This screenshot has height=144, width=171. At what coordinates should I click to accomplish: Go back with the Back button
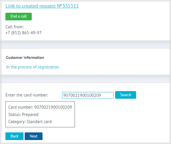click(14, 136)
